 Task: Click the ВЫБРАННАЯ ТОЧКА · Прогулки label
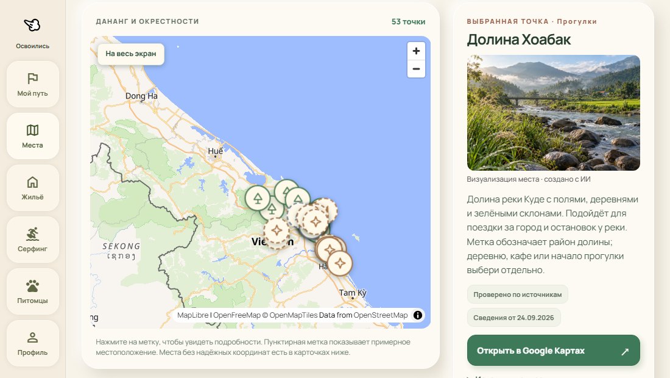pos(532,21)
